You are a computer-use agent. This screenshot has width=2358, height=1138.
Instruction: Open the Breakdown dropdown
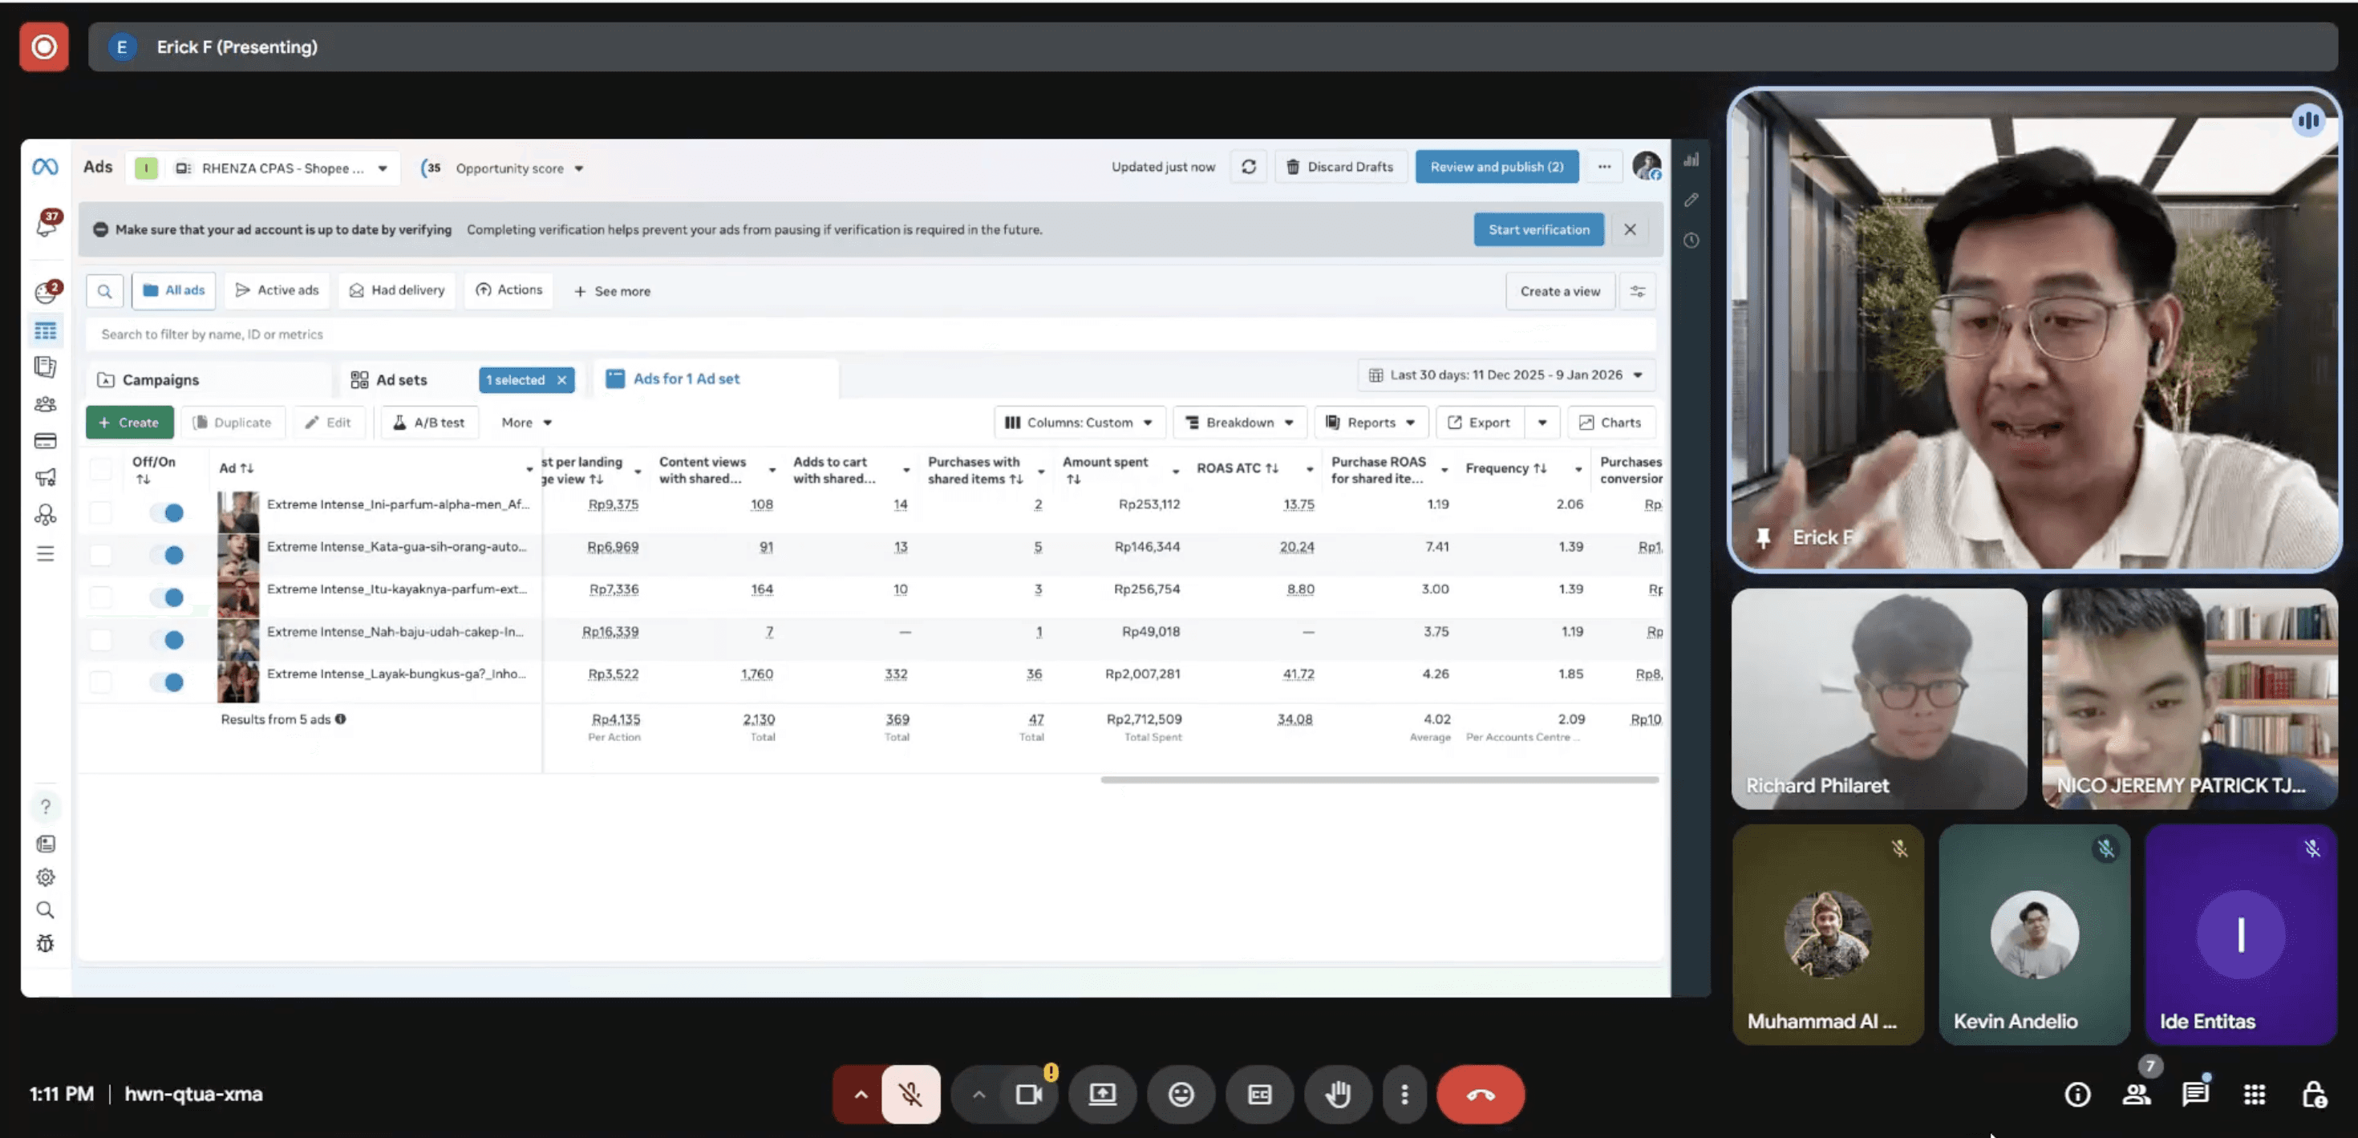(1239, 422)
